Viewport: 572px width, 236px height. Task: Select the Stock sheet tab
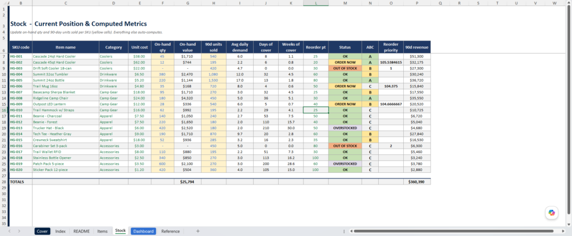tap(121, 231)
